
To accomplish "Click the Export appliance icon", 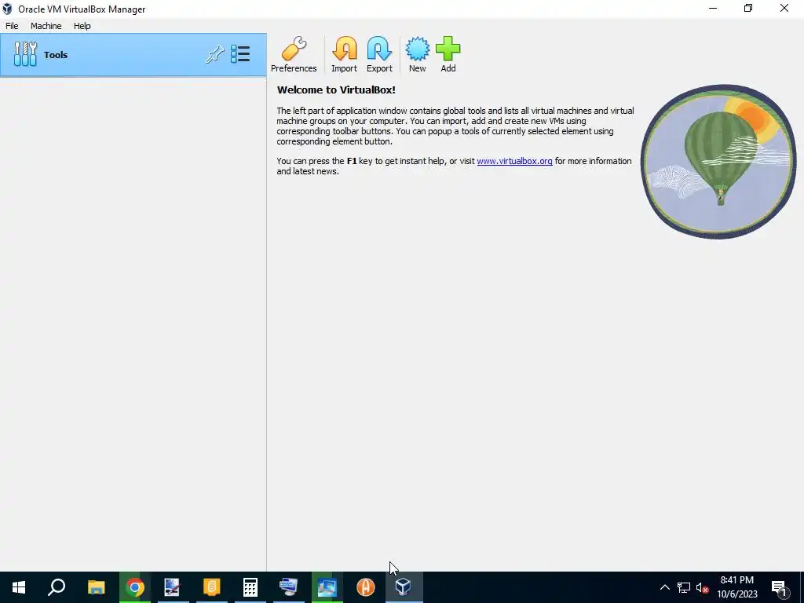I will coord(379,54).
